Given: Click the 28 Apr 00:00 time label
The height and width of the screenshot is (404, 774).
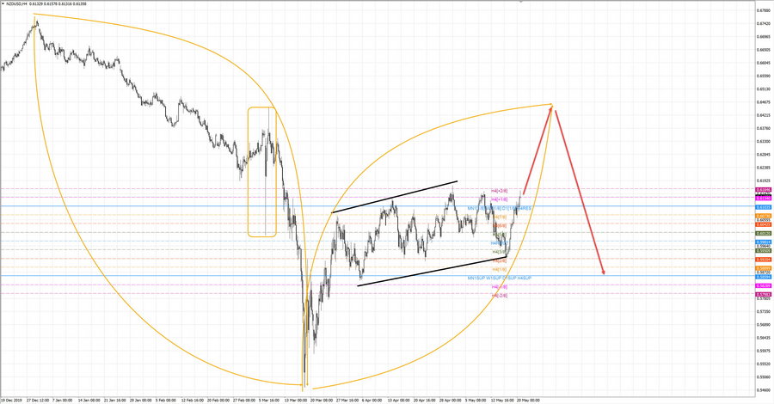Looking at the screenshot, I should (450, 401).
